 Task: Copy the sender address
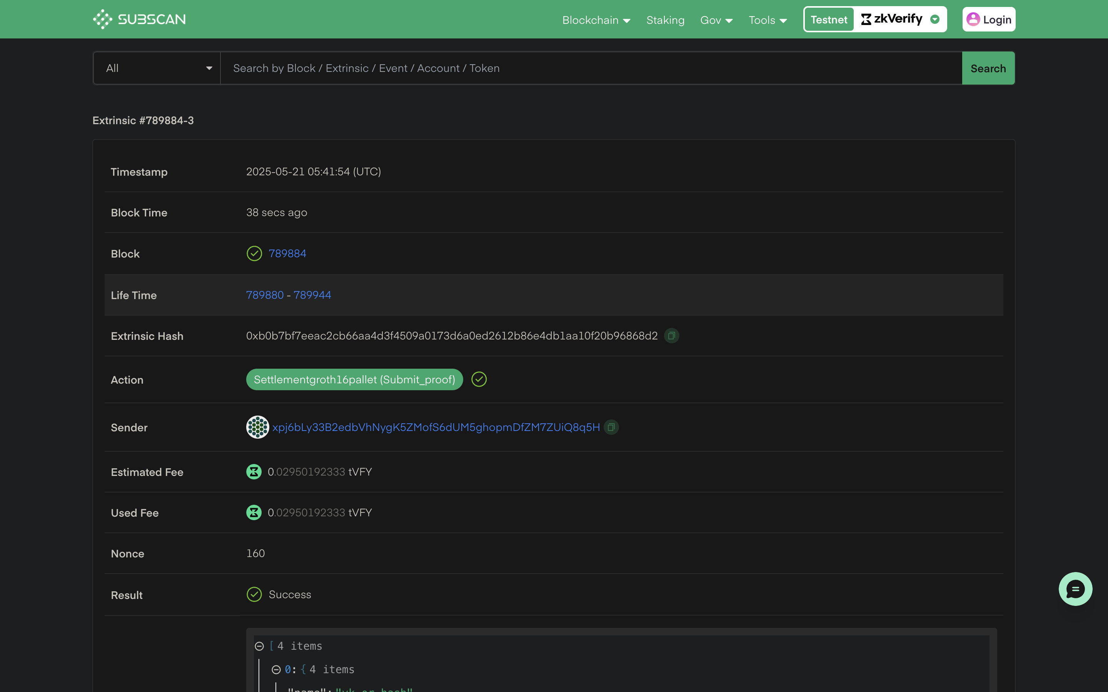coord(611,427)
